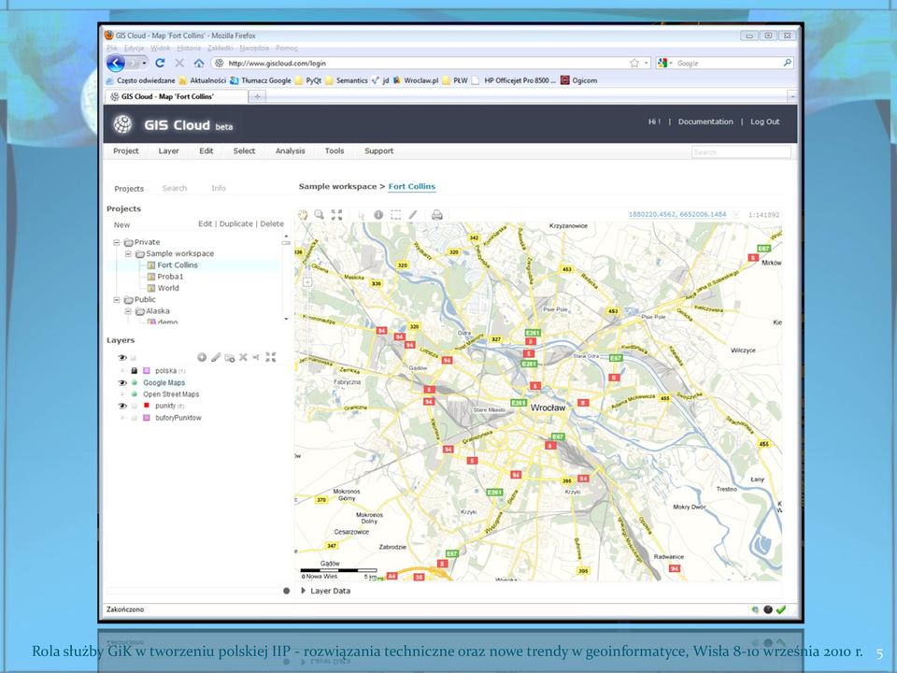Show the polska layer via its eye icon
897x673 pixels.
click(121, 371)
